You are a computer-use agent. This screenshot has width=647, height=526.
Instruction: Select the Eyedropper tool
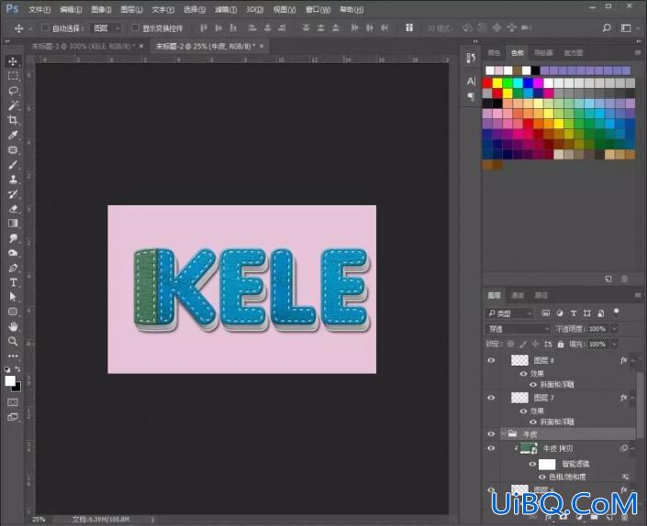click(x=13, y=135)
